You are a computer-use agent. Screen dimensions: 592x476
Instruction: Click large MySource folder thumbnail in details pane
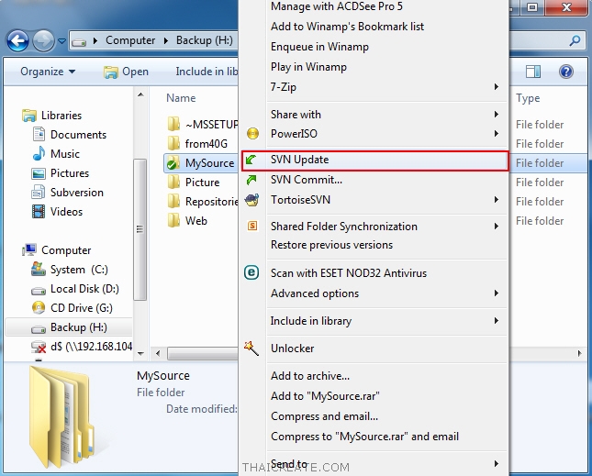(61, 416)
